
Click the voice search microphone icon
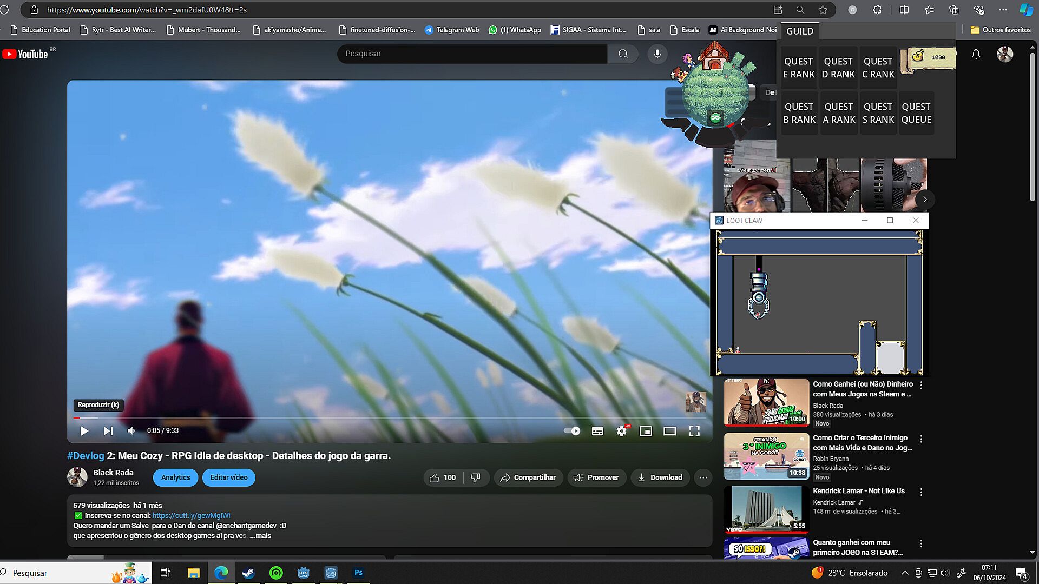pos(657,54)
